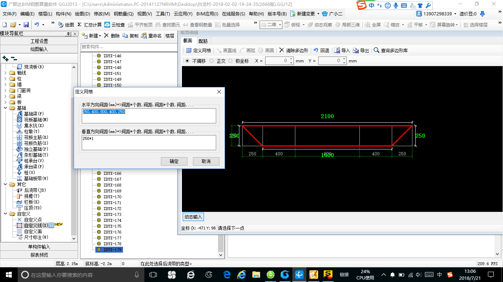Click 导出 export section

[x=361, y=50]
